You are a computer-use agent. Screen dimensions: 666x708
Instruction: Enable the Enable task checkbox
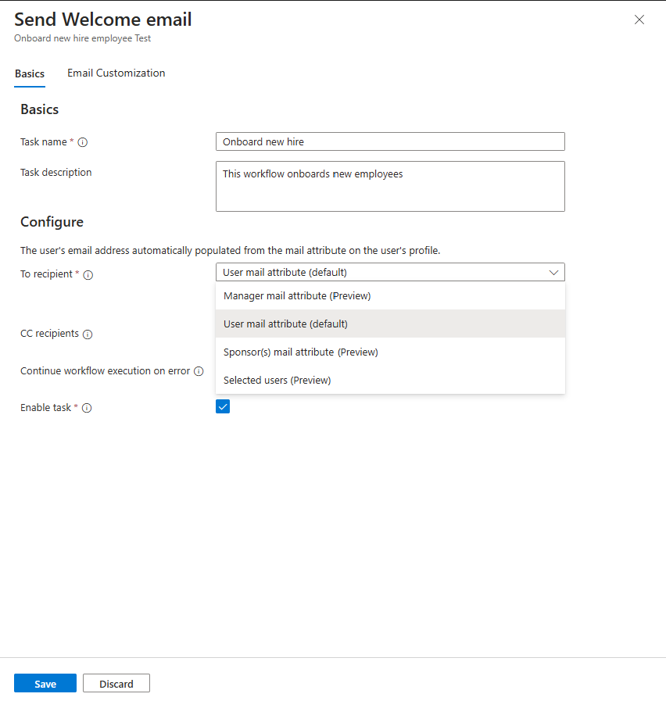point(223,406)
